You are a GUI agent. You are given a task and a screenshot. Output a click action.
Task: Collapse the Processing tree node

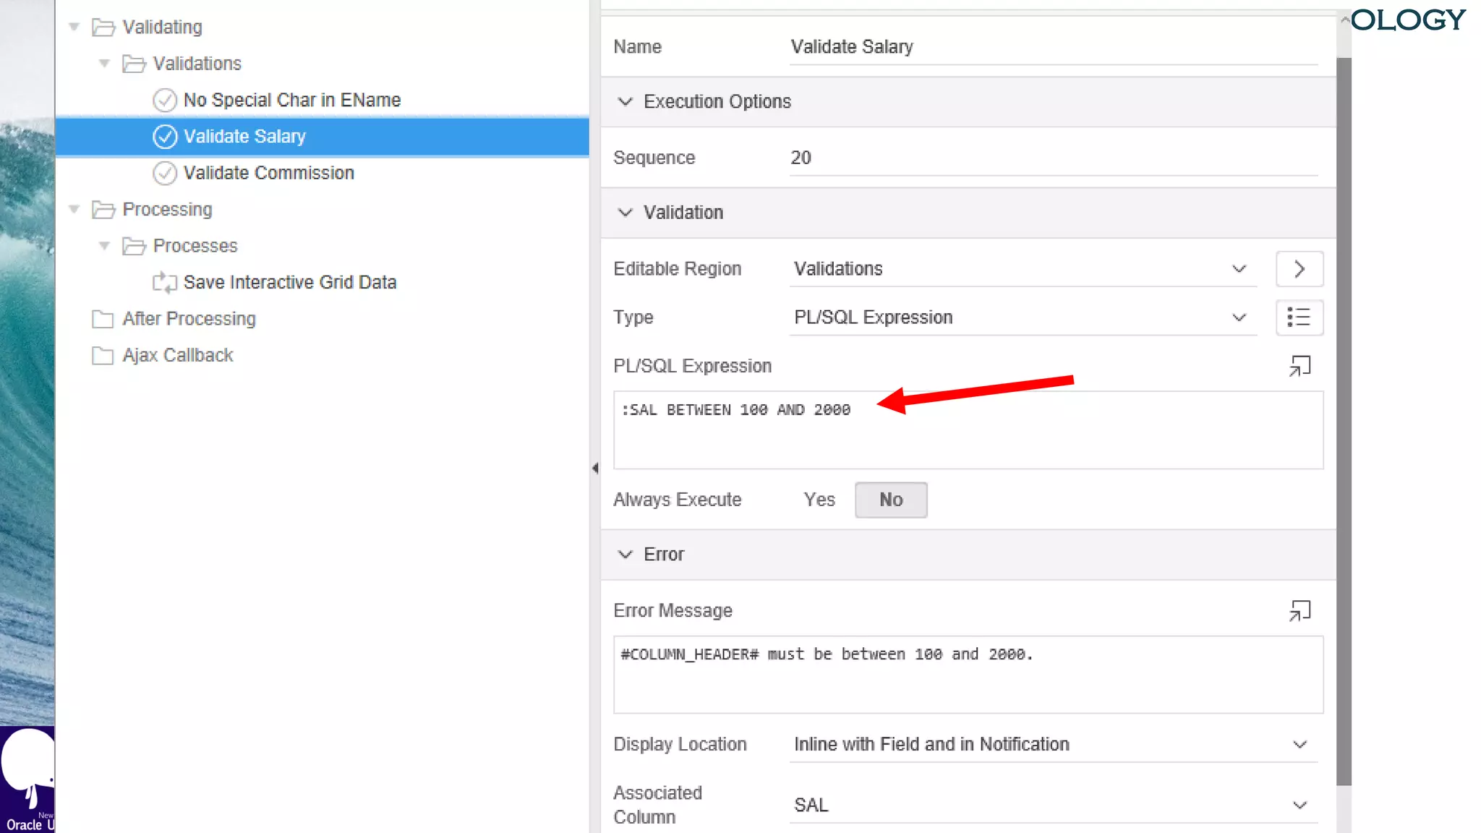coord(74,209)
